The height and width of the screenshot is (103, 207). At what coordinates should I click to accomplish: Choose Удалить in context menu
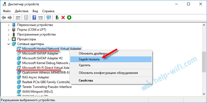pyautogui.click(x=111, y=65)
